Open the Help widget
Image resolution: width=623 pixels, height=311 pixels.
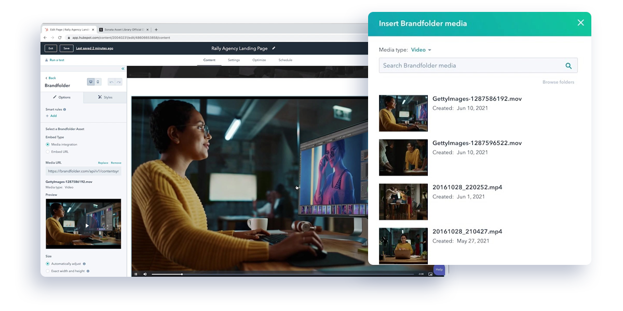[439, 270]
